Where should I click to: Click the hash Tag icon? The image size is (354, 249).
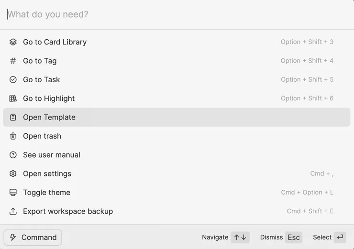[x=13, y=61]
